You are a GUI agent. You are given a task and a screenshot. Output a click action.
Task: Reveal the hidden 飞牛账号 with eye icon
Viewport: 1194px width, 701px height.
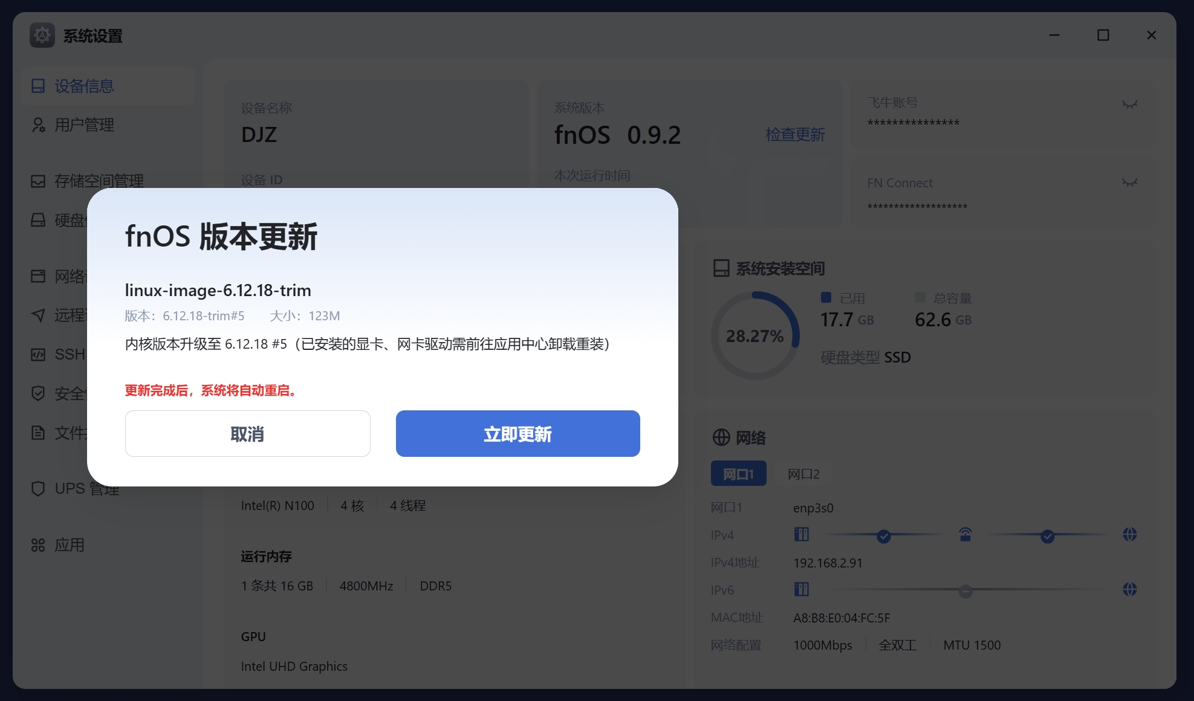coord(1129,104)
